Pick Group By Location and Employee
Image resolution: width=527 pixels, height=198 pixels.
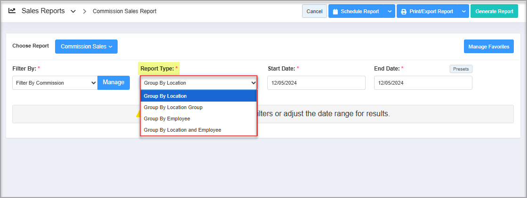199,130
